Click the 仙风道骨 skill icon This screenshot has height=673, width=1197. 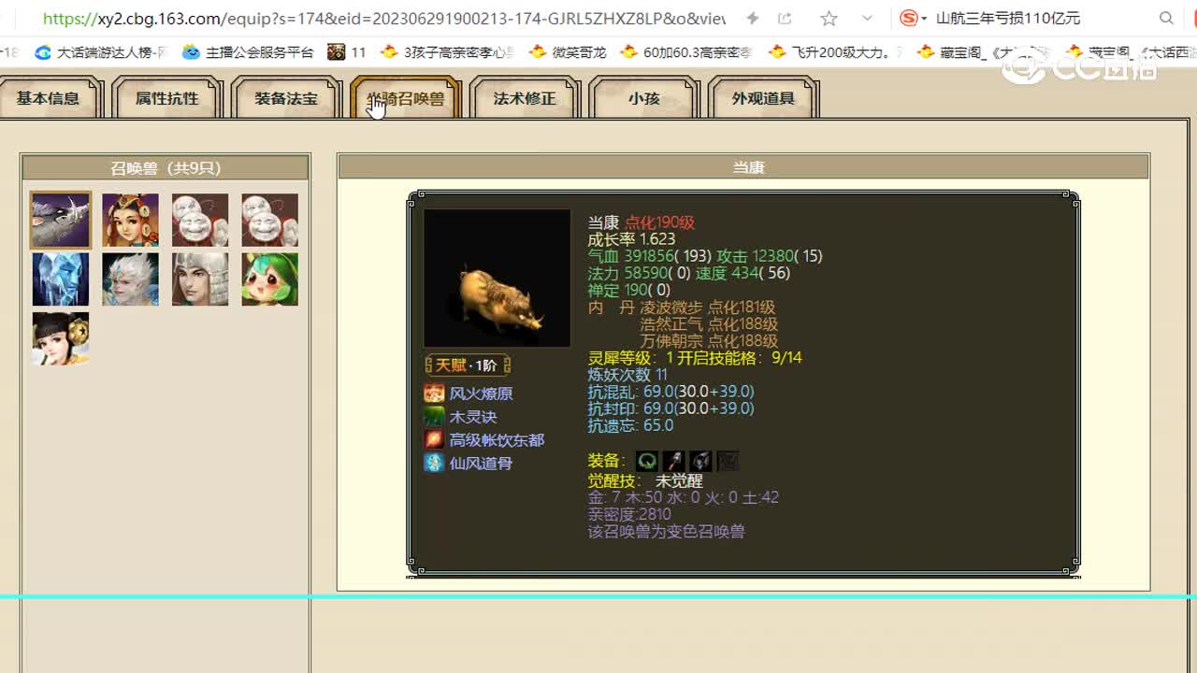(x=434, y=463)
